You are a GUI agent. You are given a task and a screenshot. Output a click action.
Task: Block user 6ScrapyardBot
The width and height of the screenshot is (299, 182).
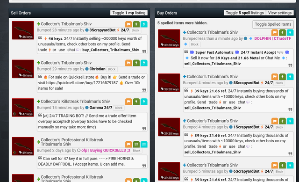279,172
